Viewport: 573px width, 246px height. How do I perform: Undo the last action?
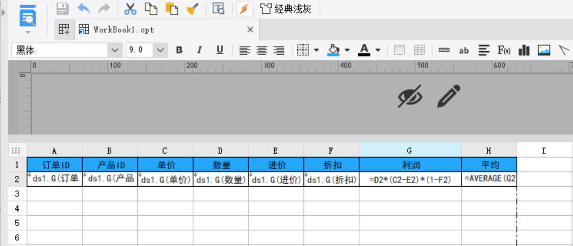[x=84, y=9]
